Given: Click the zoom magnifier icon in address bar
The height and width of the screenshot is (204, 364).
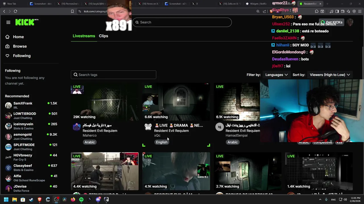Looking at the screenshot, I should 258,11.
